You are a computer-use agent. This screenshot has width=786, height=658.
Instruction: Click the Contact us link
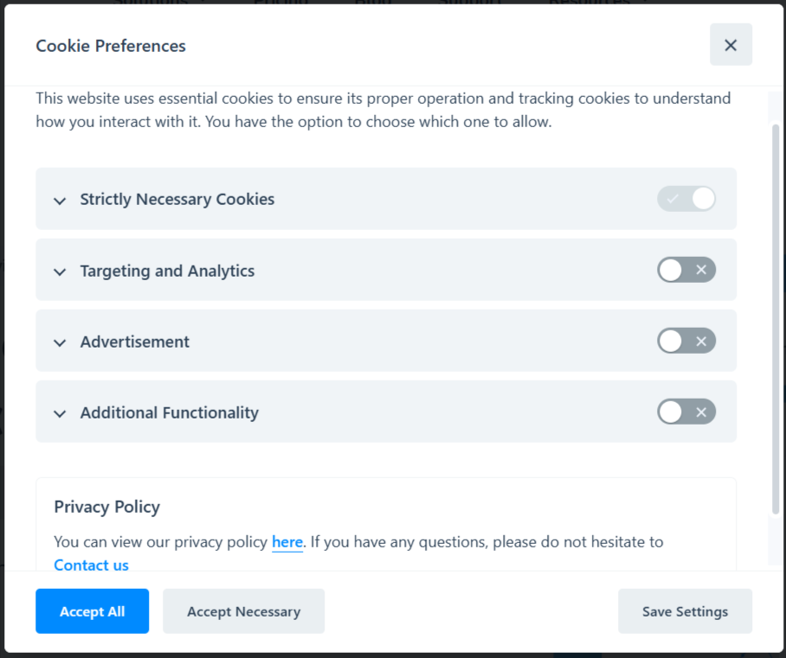(x=91, y=565)
